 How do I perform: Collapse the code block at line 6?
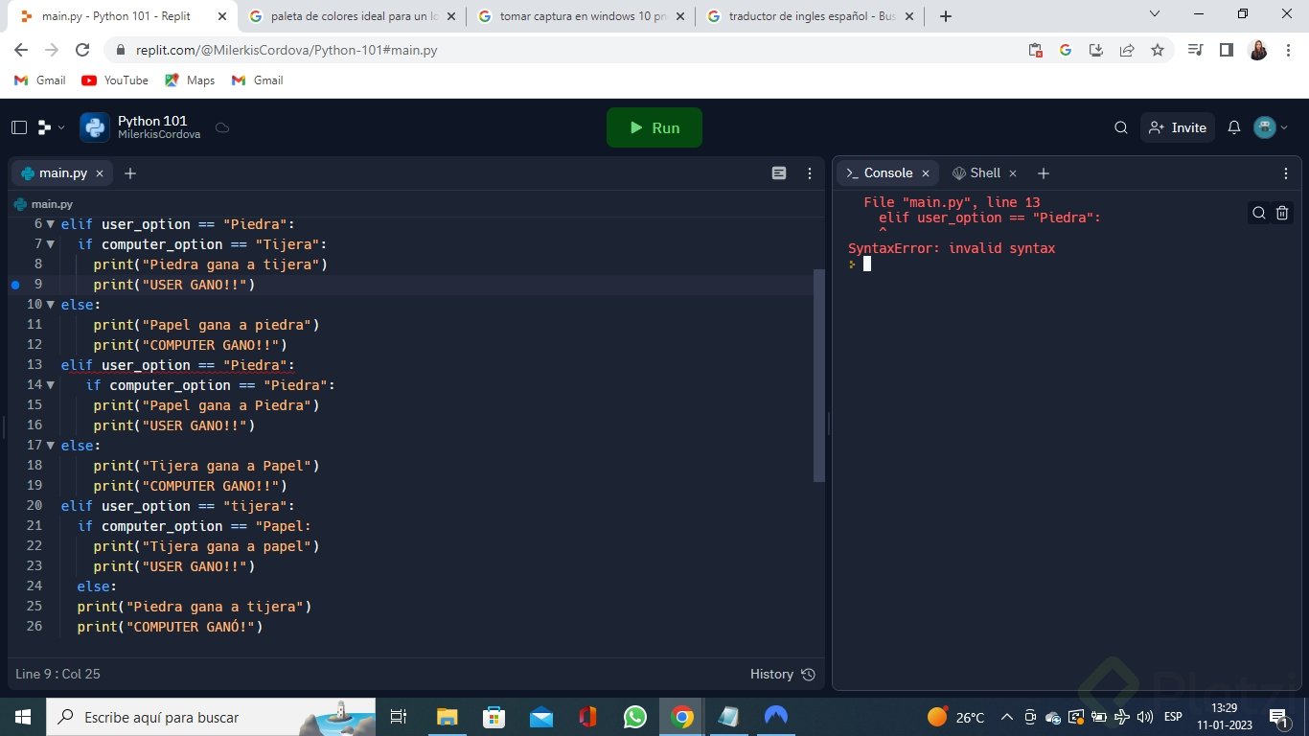[x=51, y=224]
